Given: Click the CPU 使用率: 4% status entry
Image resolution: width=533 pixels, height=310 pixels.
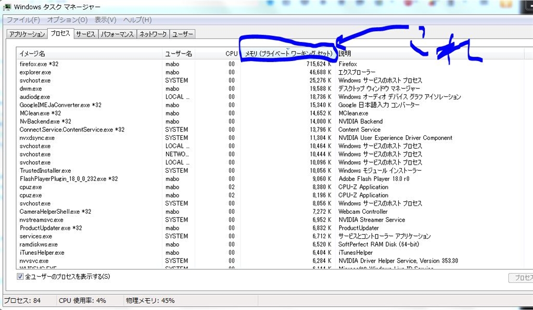Looking at the screenshot, I should (x=82, y=301).
